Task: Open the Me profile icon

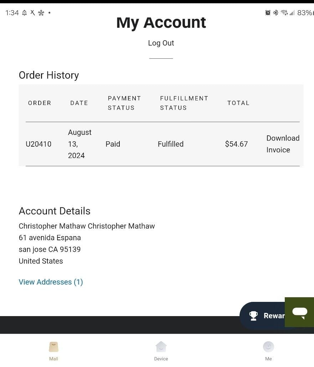Action: [x=268, y=346]
